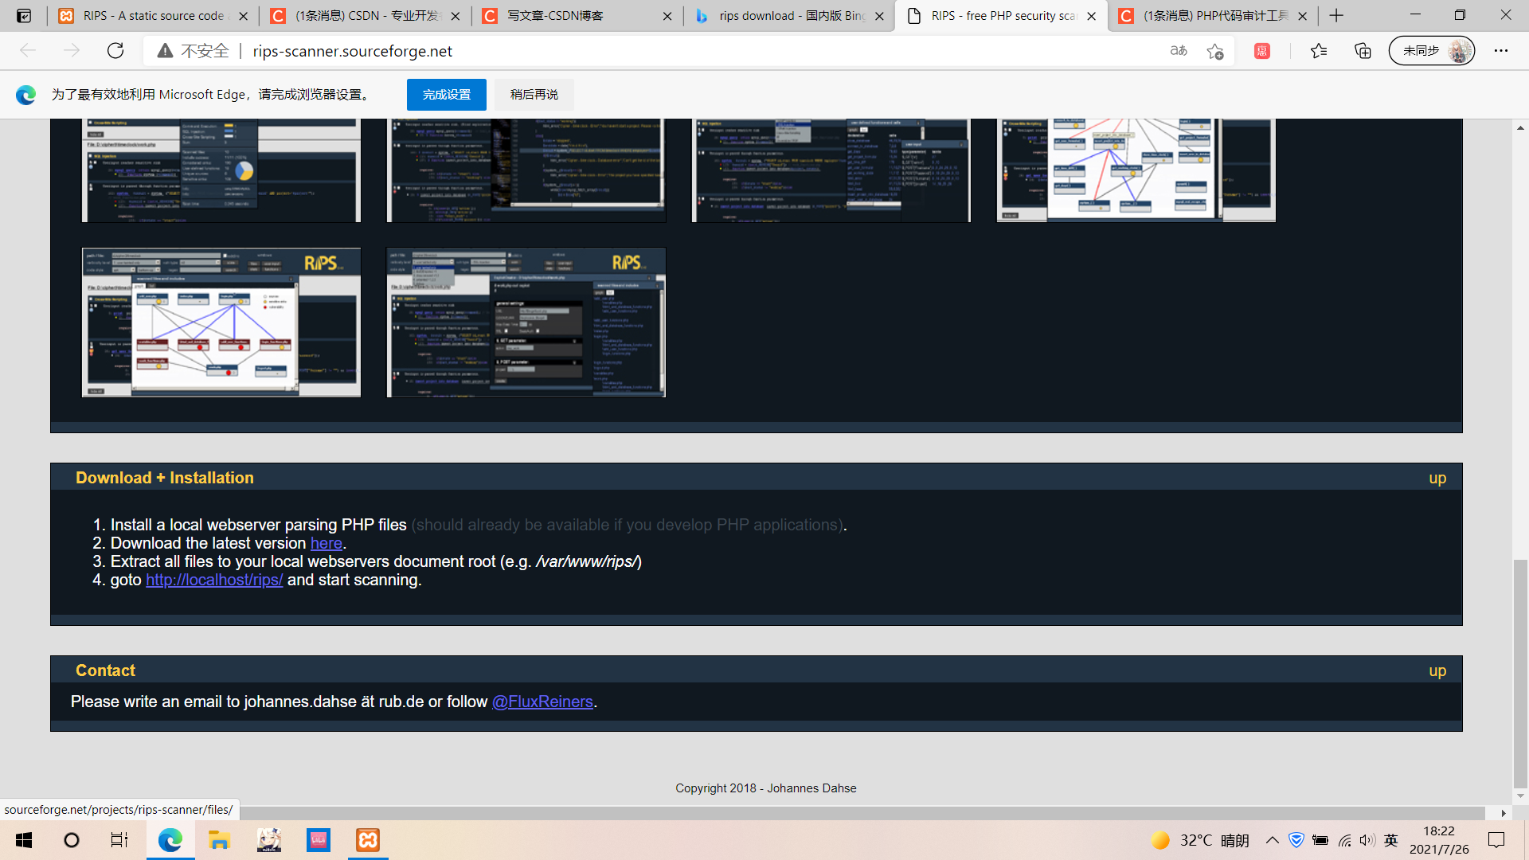Open Edge settings and more menu
Image resolution: width=1529 pixels, height=860 pixels.
coord(1501,51)
